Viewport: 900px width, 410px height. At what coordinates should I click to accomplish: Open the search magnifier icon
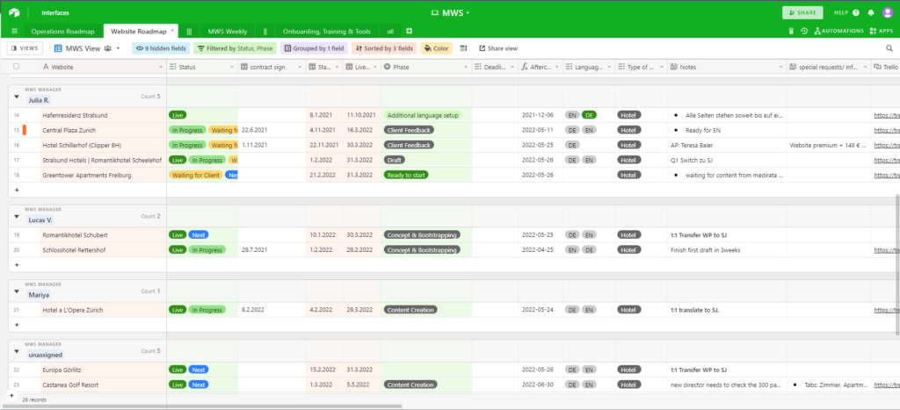pos(889,48)
